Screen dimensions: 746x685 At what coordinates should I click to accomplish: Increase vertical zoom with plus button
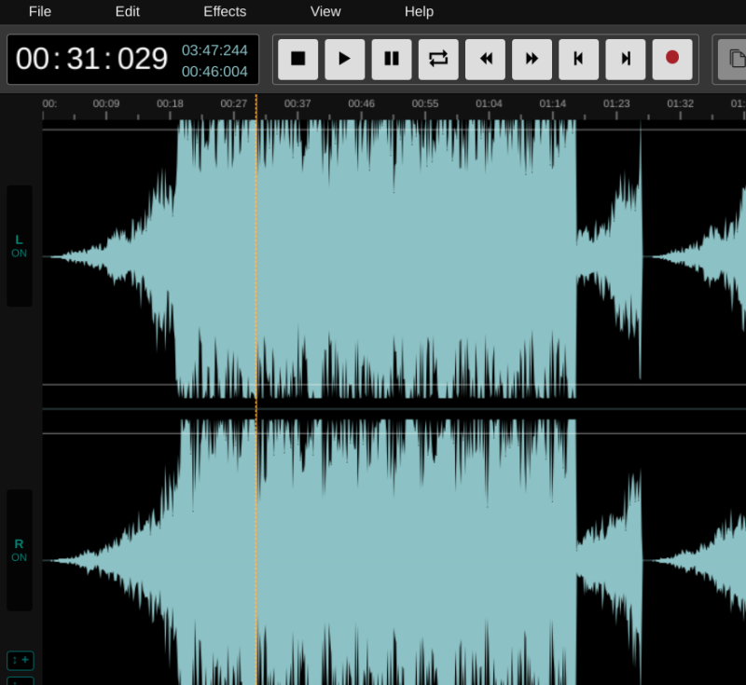(21, 660)
